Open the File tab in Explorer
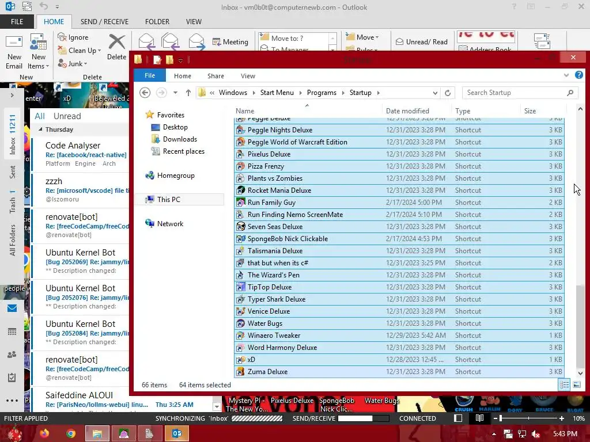Screen dimensions: 590x442 tap(150, 75)
